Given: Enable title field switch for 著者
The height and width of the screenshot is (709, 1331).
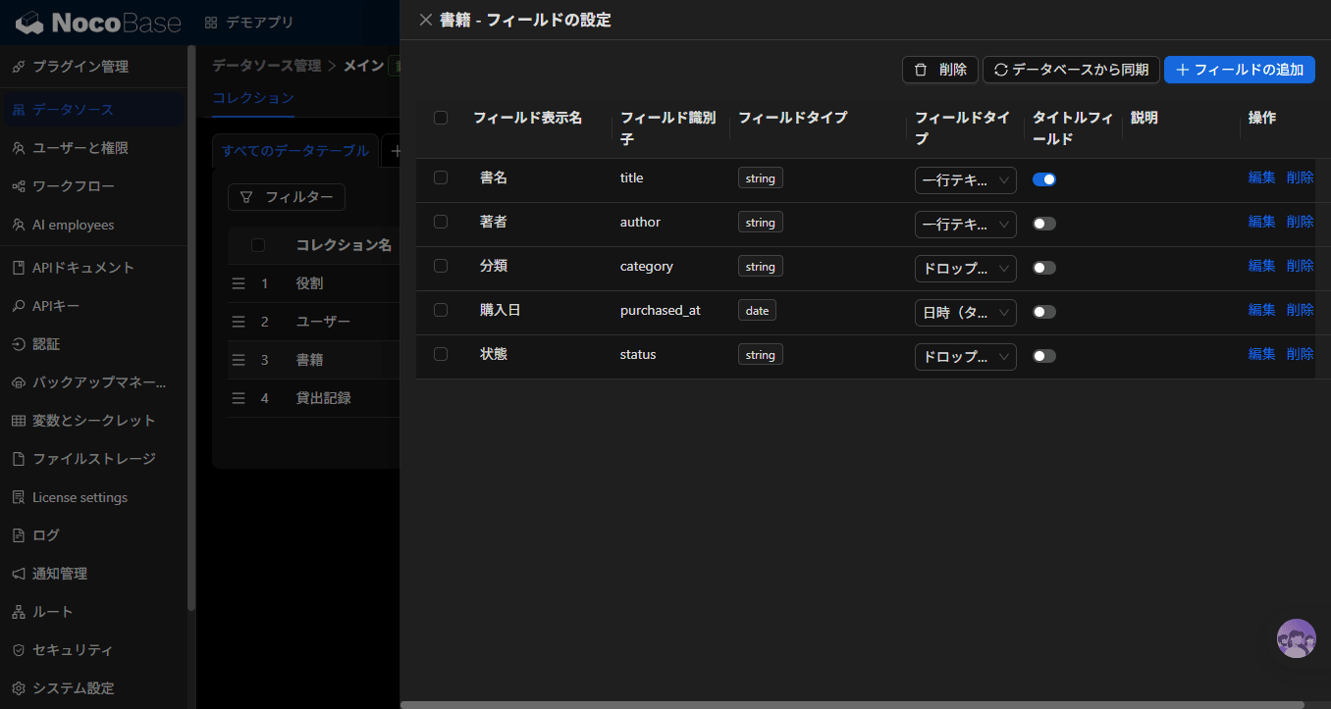Looking at the screenshot, I should pyautogui.click(x=1044, y=224).
